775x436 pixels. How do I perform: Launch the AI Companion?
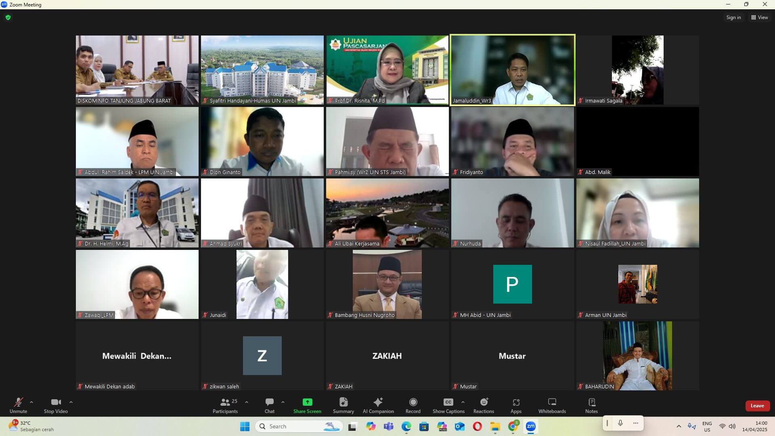point(378,405)
